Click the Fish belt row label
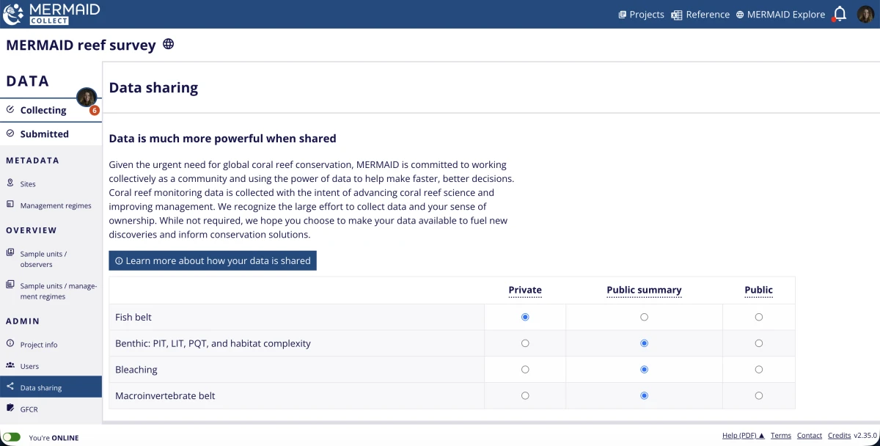The width and height of the screenshot is (880, 446). pos(133,317)
